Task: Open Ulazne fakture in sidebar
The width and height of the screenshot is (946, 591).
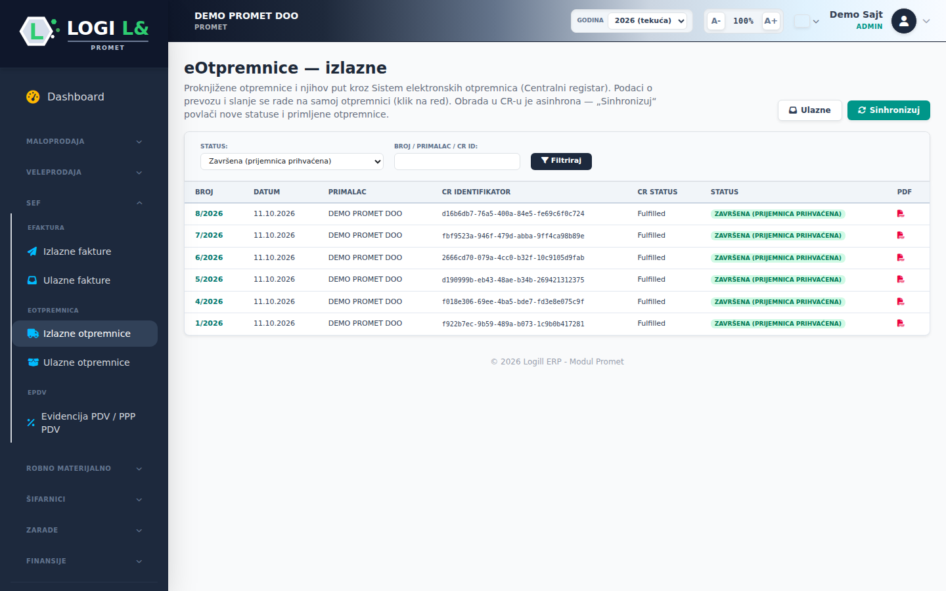Action: [85, 280]
